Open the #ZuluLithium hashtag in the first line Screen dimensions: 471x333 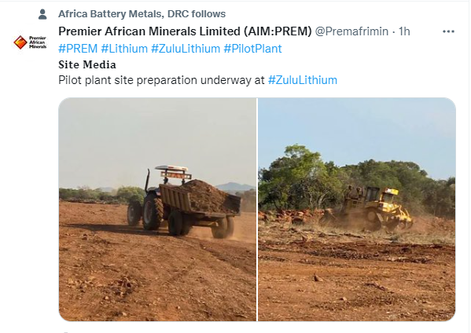(186, 49)
